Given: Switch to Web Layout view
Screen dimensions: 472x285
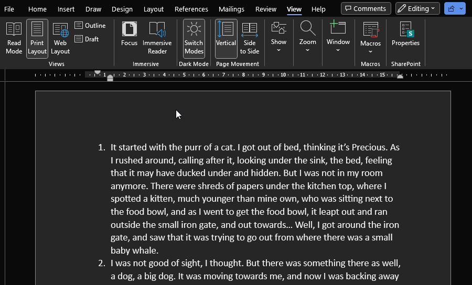Looking at the screenshot, I should 60,38.
